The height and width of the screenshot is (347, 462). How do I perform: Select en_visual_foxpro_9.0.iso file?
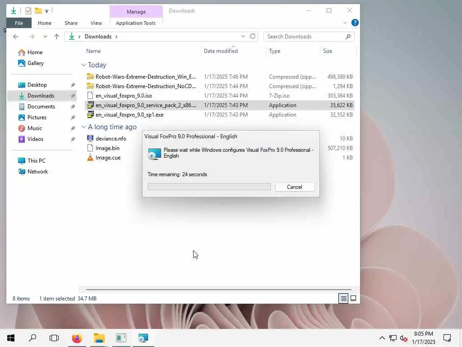(220, 96)
